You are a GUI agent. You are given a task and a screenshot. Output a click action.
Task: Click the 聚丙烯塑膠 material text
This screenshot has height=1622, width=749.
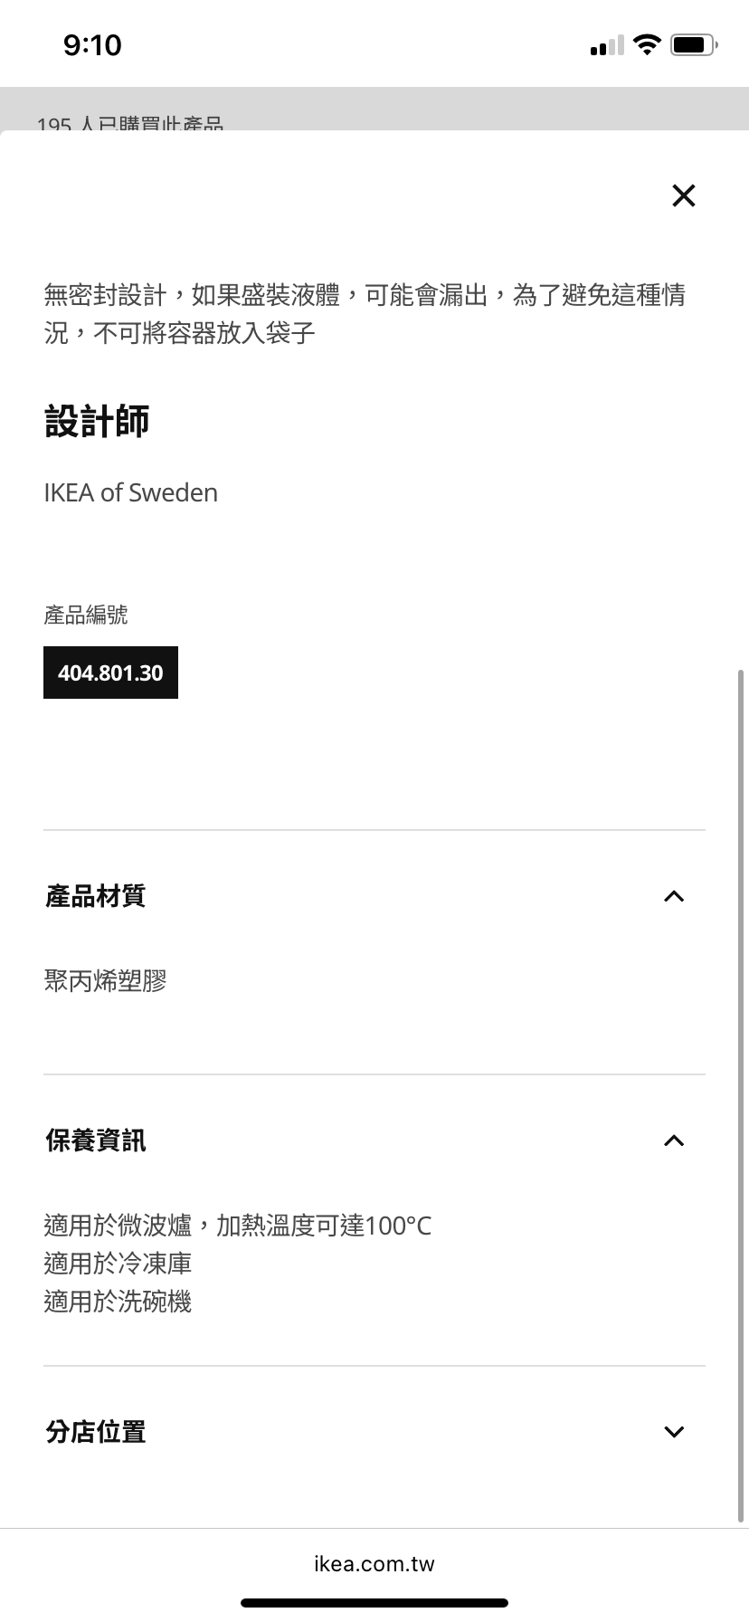105,980
